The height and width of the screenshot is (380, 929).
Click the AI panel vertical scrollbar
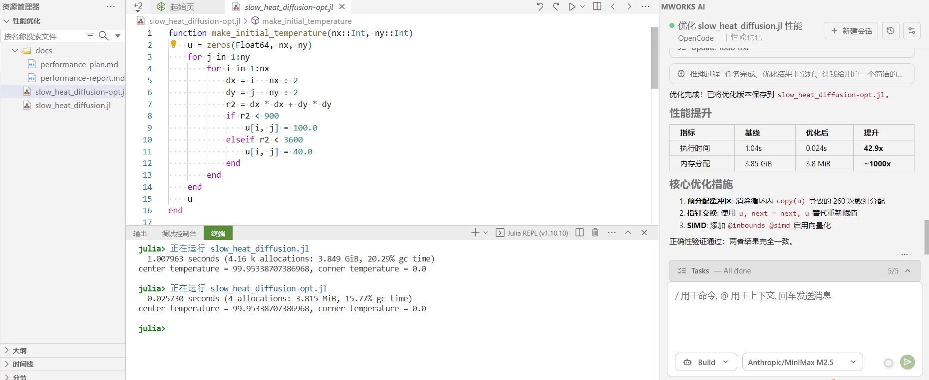click(927, 237)
